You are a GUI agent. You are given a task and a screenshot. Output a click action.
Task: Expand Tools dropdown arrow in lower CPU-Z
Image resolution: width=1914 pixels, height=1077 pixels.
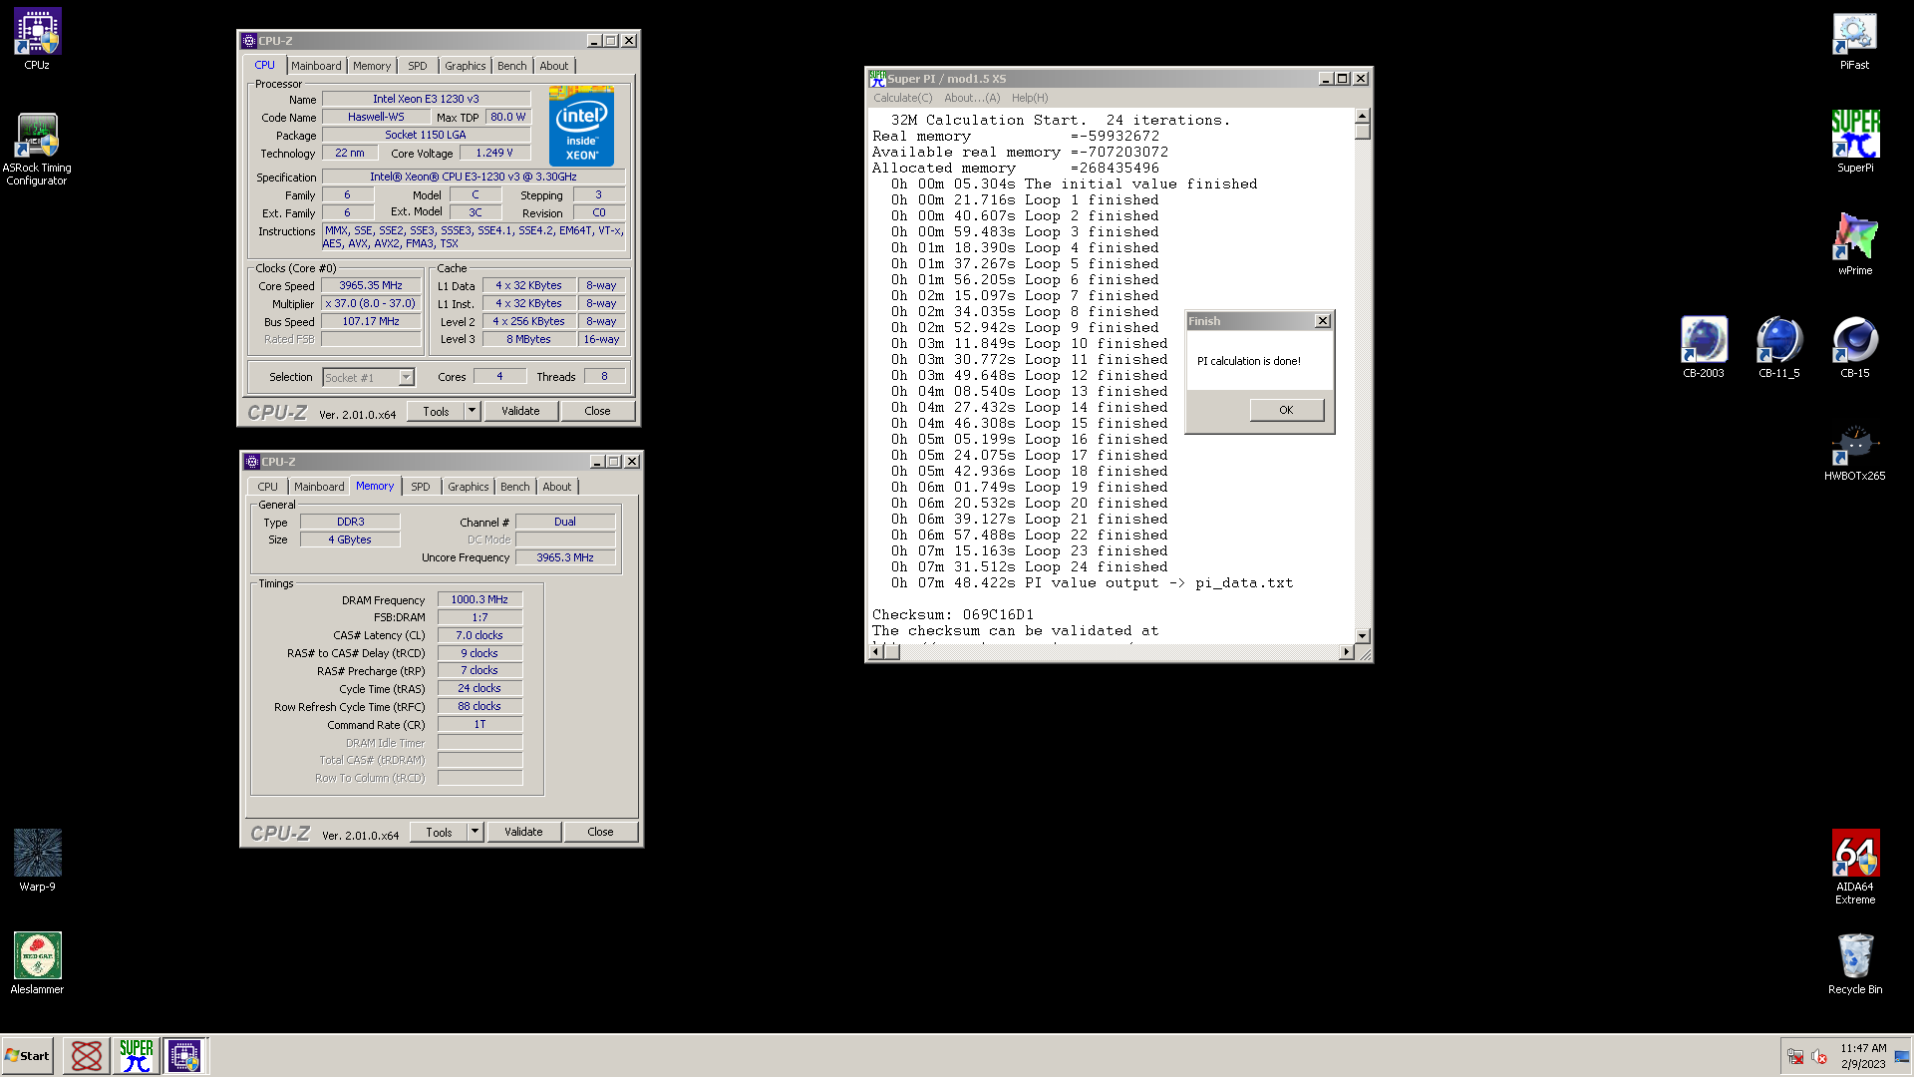click(x=476, y=832)
